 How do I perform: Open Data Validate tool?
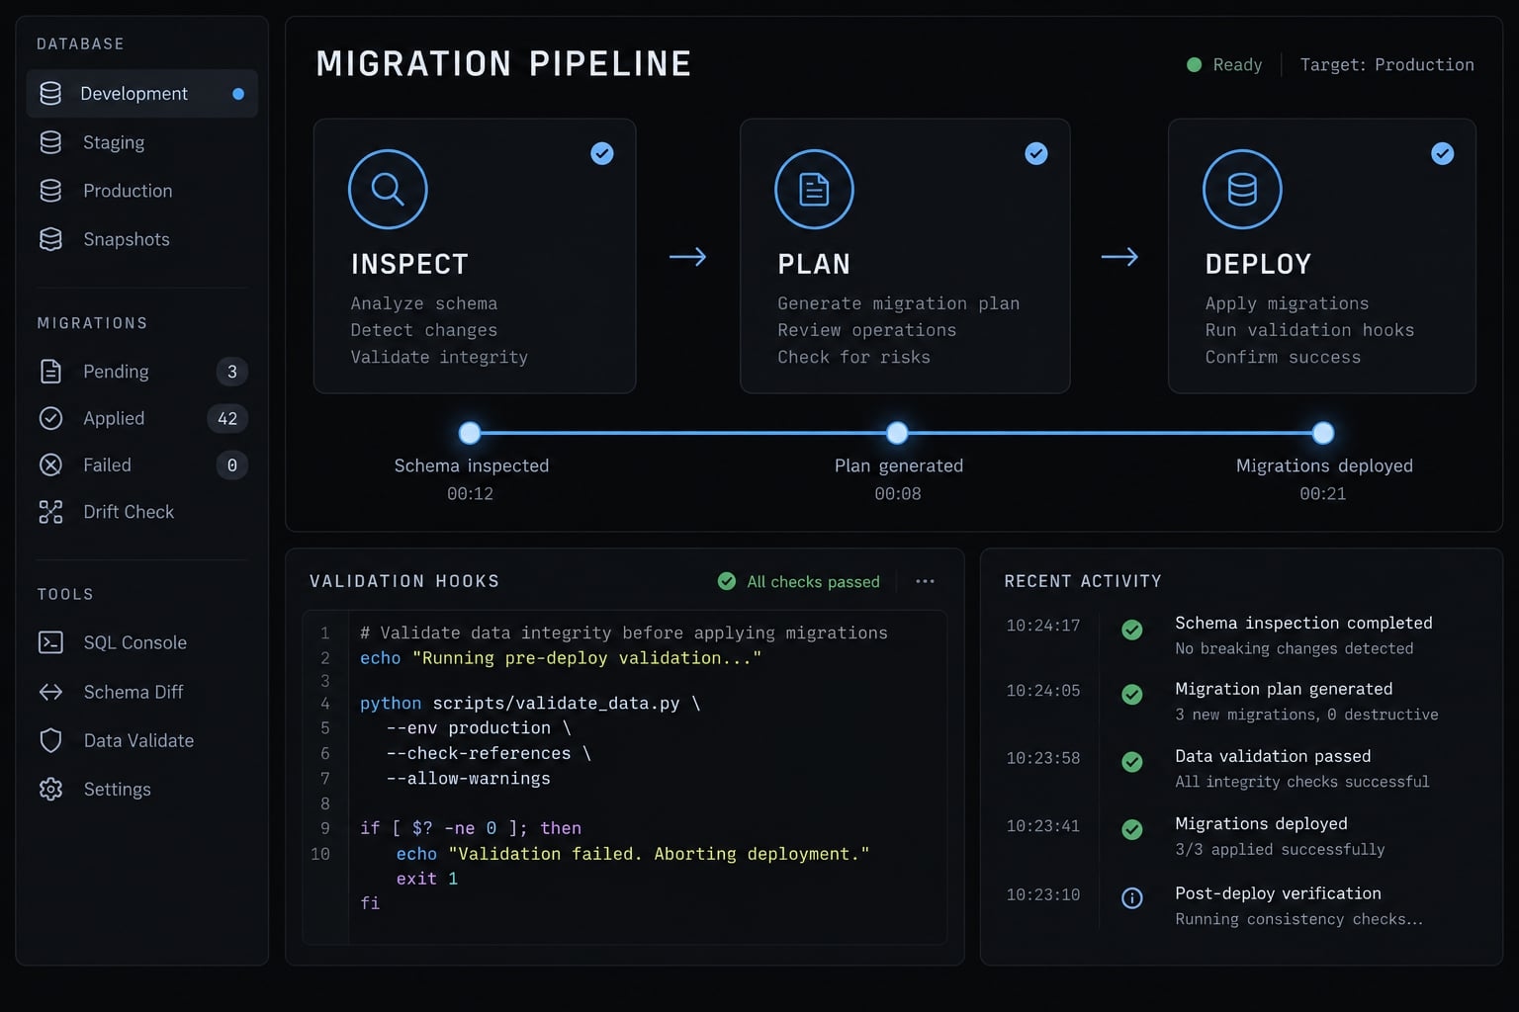pos(142,740)
